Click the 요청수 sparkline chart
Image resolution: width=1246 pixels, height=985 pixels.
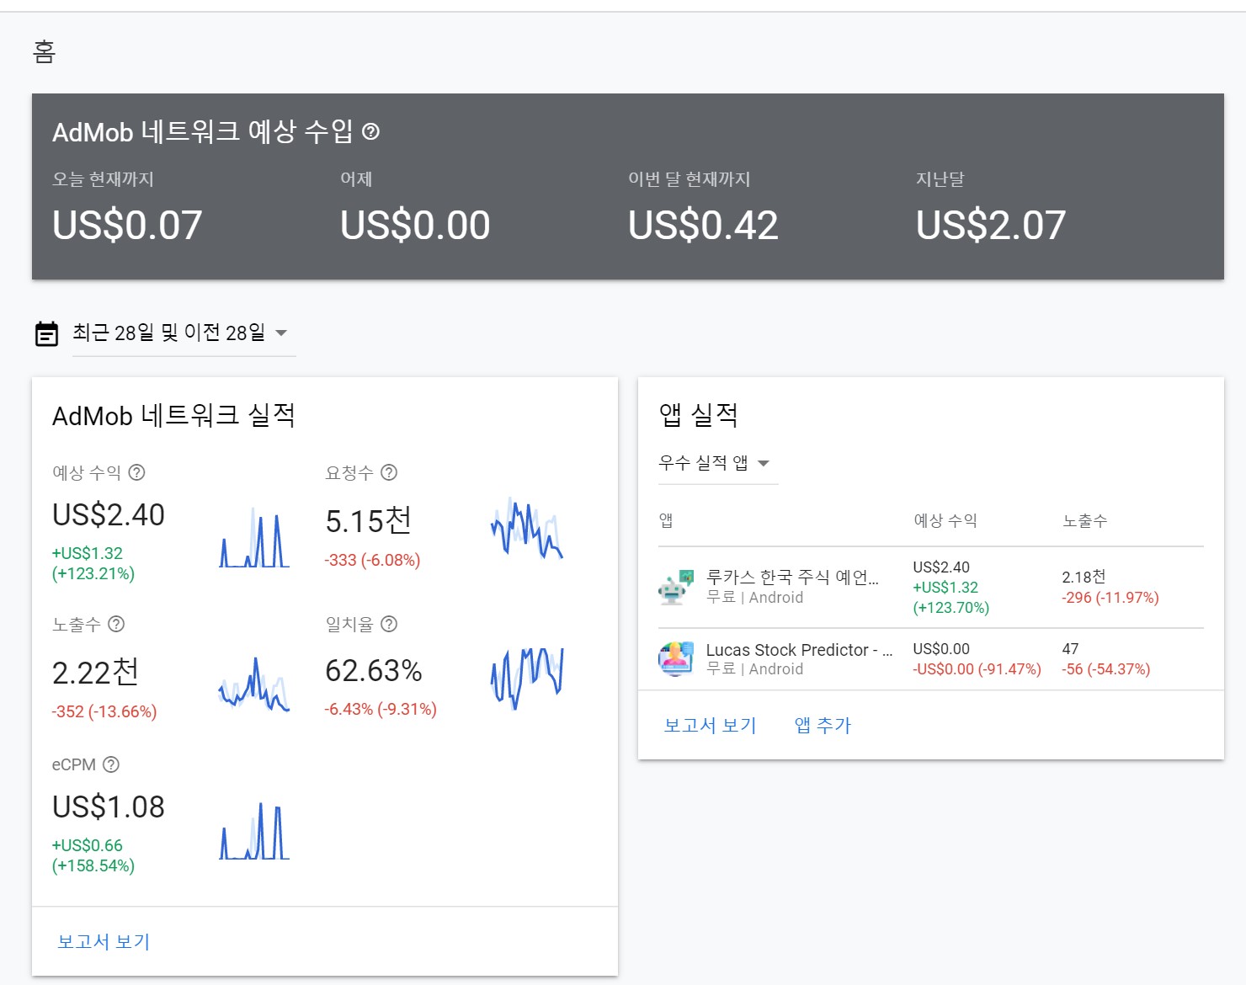point(527,528)
